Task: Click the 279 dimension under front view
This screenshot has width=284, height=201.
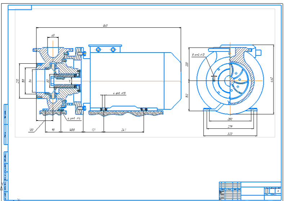Action: tap(230, 126)
